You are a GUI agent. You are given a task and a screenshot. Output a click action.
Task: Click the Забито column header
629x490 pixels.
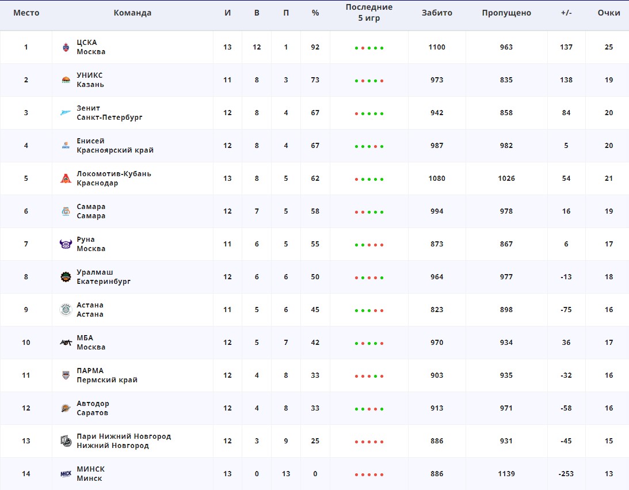(x=437, y=13)
